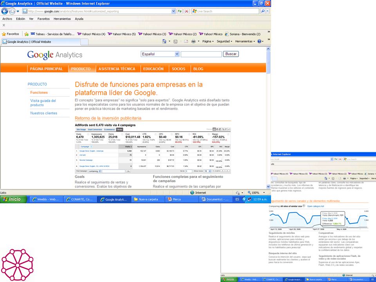The width and height of the screenshot is (376, 282).
Task: Open the search provider dropdown arrow
Action: click(268, 11)
